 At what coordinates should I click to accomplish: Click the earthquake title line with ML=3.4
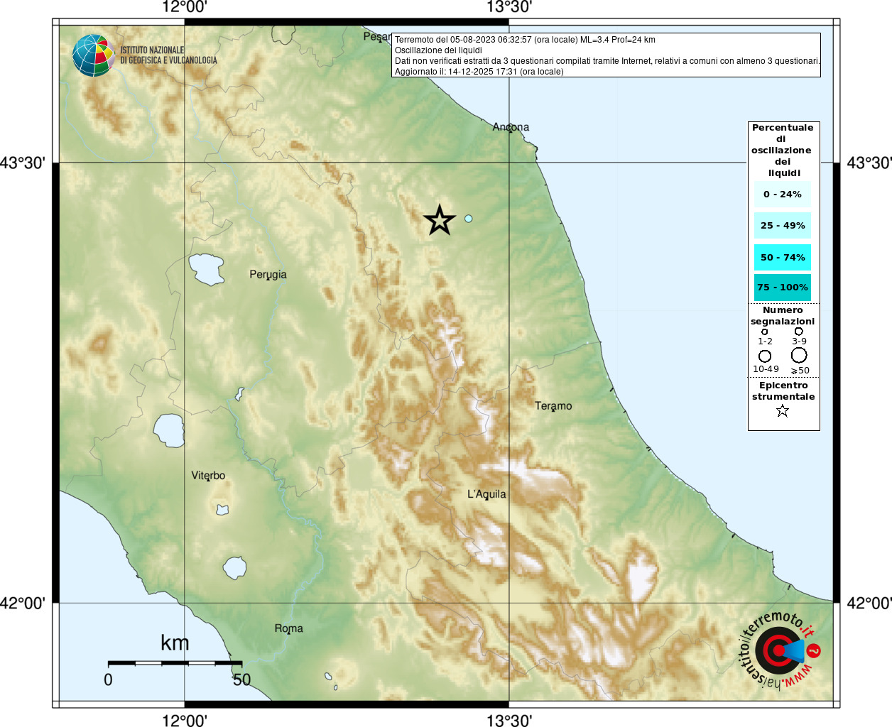[x=525, y=40]
